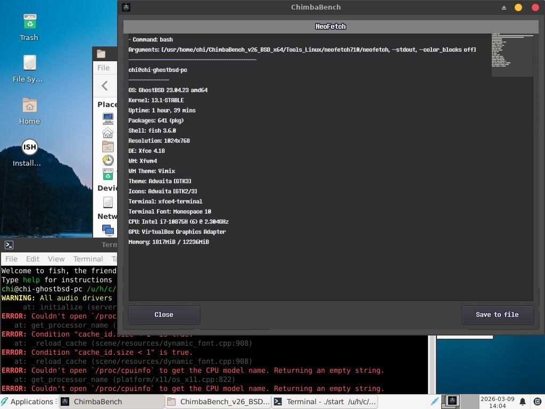Click the Packages: 641 (pkg) line
The width and height of the screenshot is (545, 409).
pyautogui.click(x=156, y=120)
